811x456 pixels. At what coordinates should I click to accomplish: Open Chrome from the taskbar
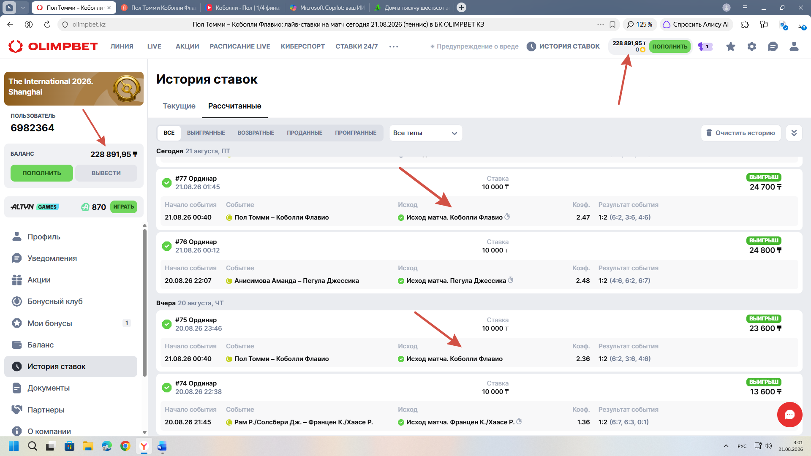tap(125, 446)
